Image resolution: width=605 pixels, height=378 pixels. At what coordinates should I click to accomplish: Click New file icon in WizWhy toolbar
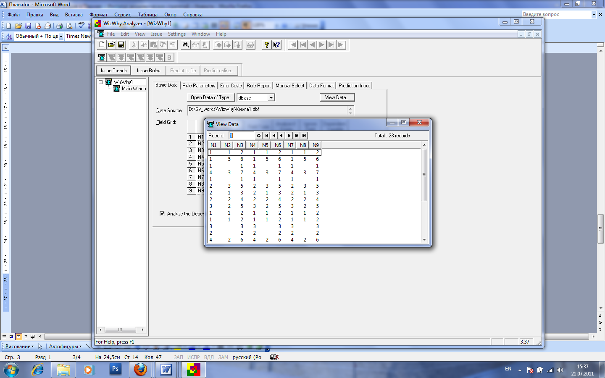(102, 45)
